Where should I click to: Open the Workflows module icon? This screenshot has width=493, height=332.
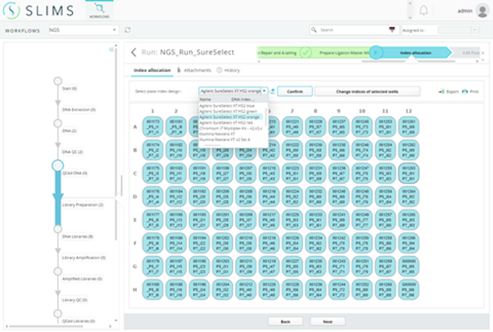coord(99,10)
